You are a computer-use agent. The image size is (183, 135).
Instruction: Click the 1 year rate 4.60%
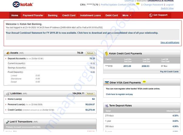point(175,121)
